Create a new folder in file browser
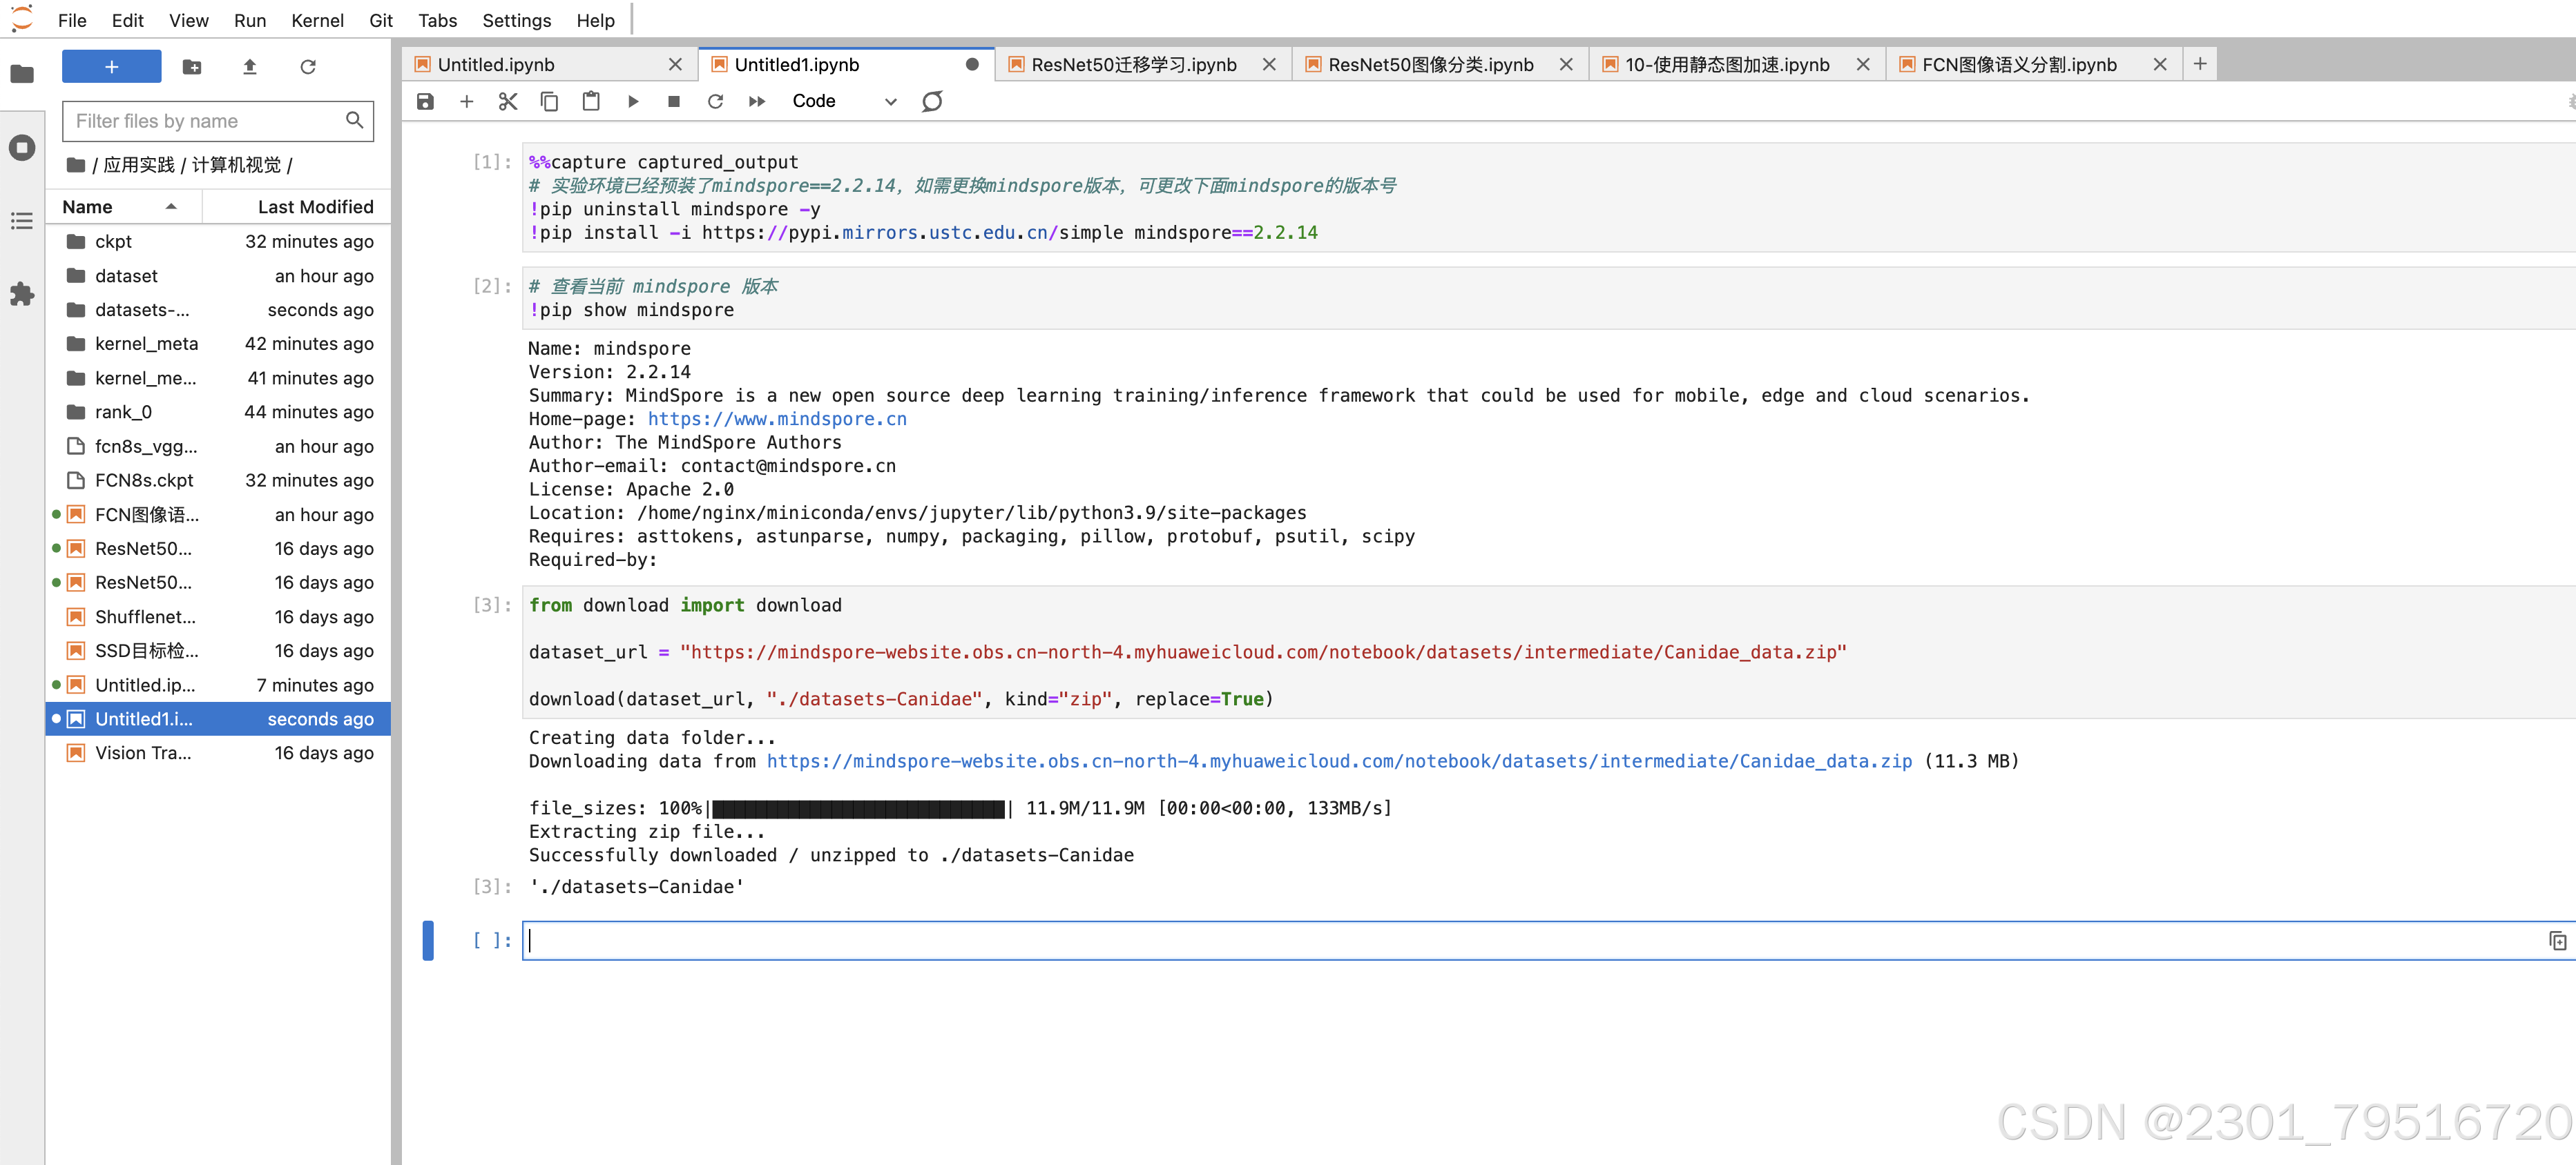This screenshot has width=2576, height=1165. point(192,67)
